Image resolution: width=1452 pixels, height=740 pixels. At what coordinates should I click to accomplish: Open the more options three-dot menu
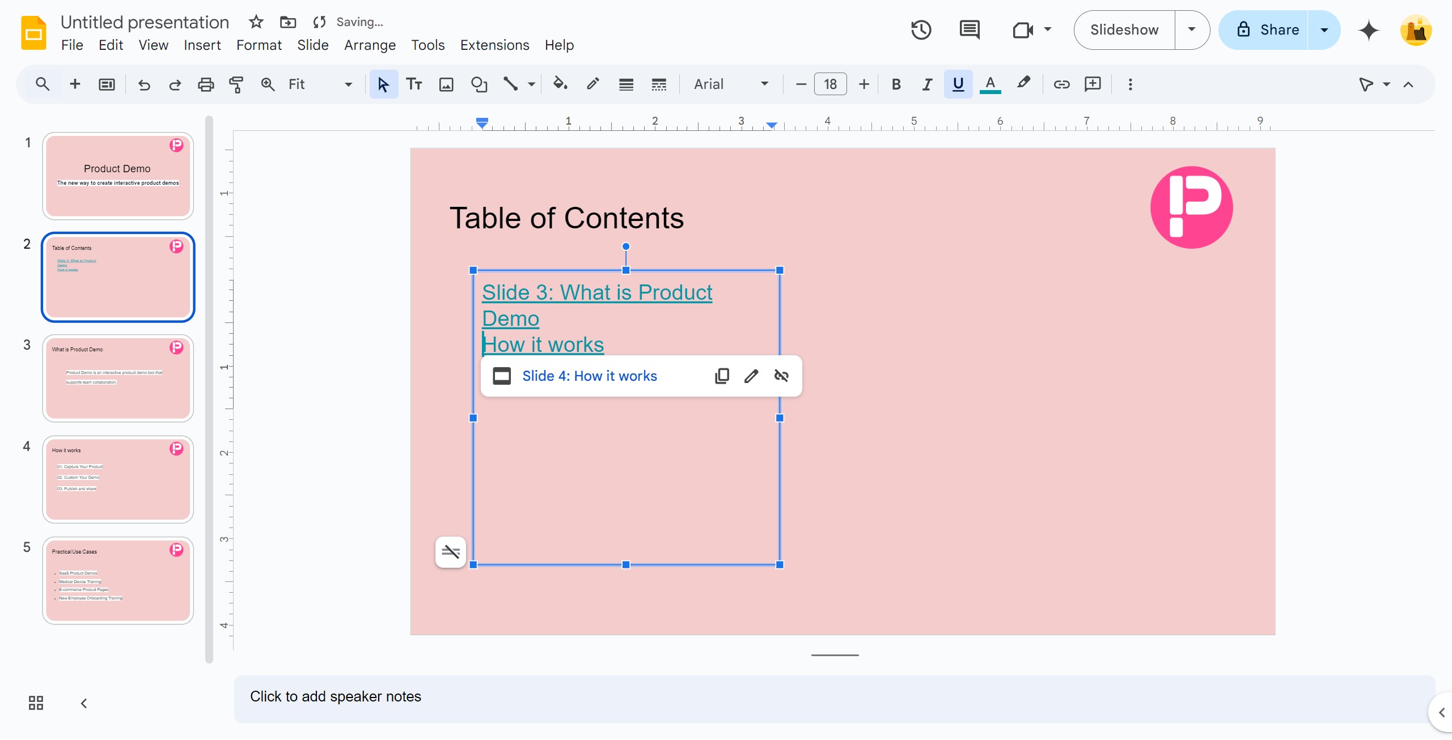click(x=1130, y=84)
